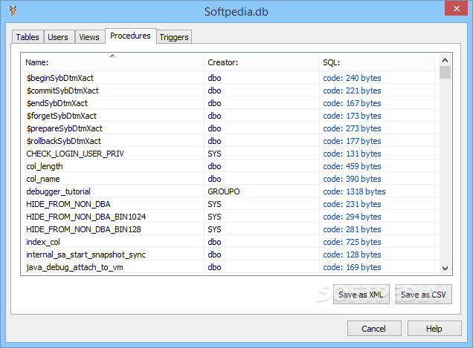Click Save as CSV button
This screenshot has height=348, width=473.
[423, 295]
